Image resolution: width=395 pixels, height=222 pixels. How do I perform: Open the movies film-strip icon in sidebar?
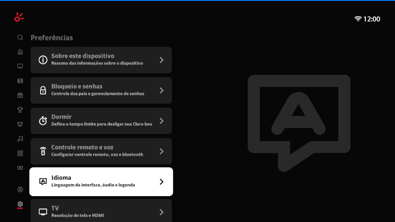coord(20,81)
